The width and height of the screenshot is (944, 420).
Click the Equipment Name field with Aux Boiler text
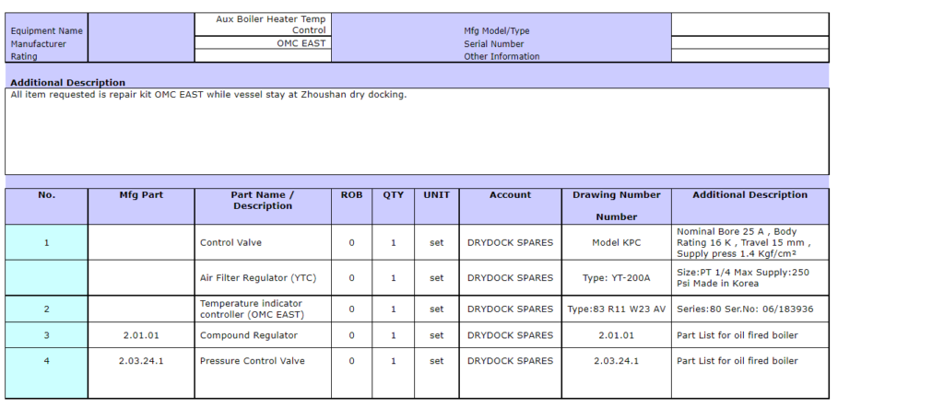click(263, 25)
